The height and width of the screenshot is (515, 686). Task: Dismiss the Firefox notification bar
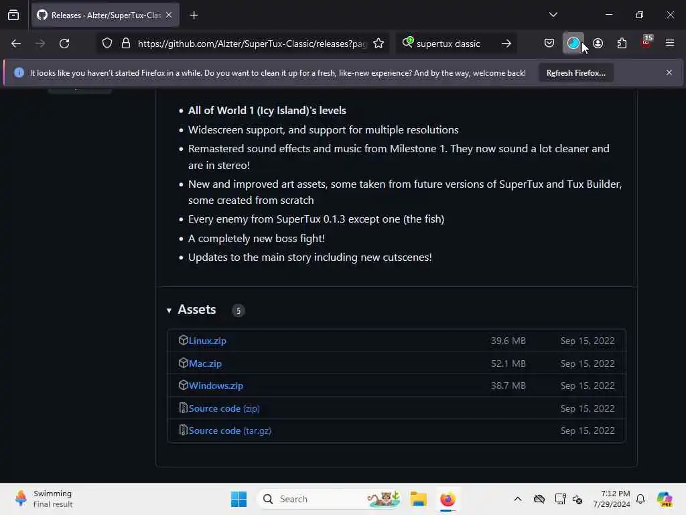coord(669,72)
